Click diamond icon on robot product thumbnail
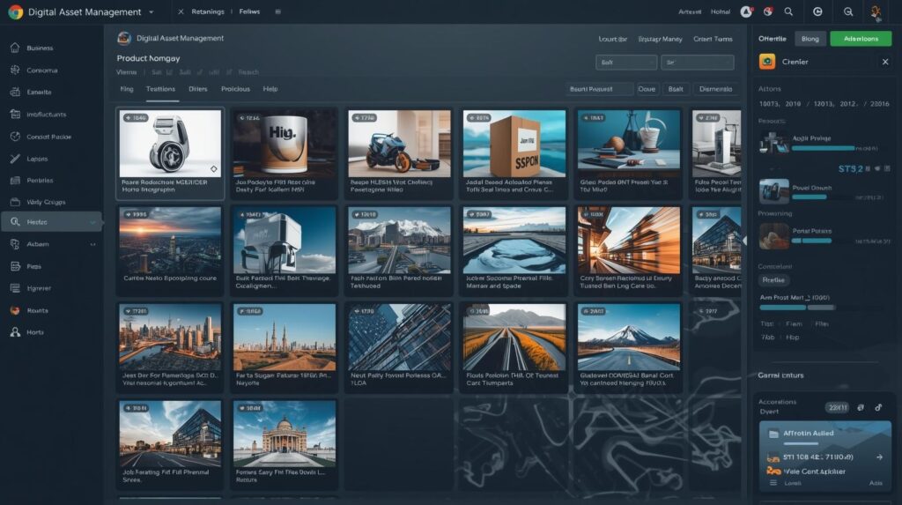Image resolution: width=902 pixels, height=505 pixels. pos(213,168)
